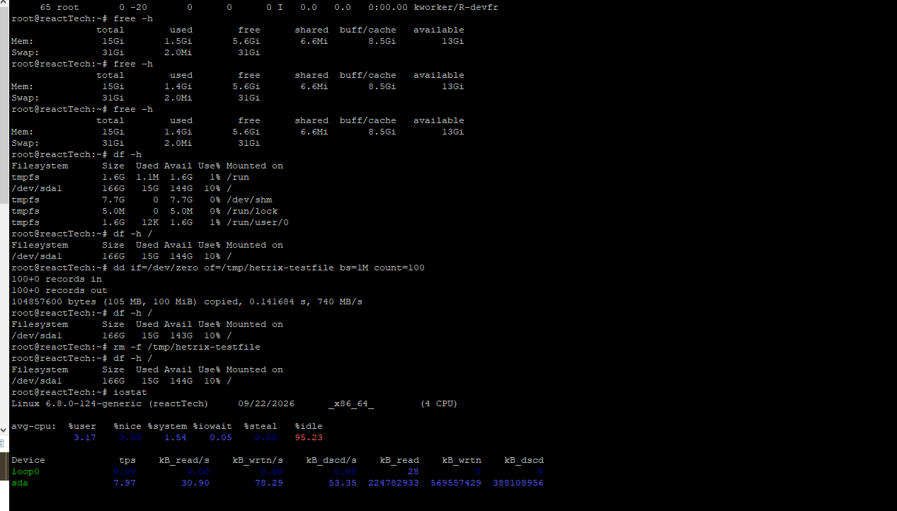Click the %iowait column header
The image size is (897, 511).
click(212, 426)
